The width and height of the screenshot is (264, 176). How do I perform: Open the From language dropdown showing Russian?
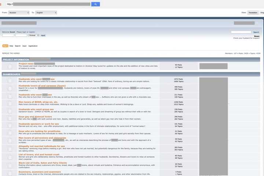(x=19, y=12)
